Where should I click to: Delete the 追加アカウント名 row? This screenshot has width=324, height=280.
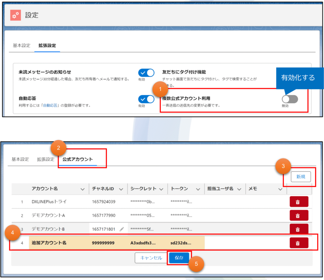[299, 243]
